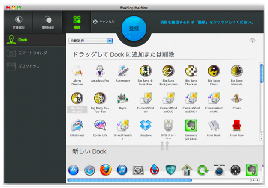Open デスクトップ in the sidebar
Image resolution: width=268 pixels, height=188 pixels.
[x=35, y=66]
